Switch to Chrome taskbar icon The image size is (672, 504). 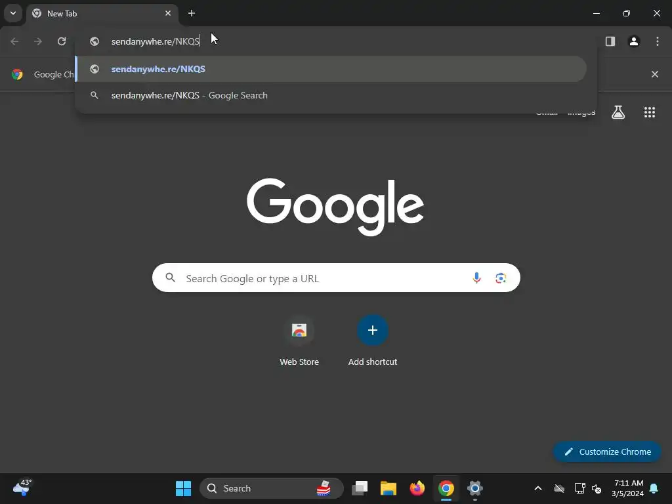click(446, 488)
